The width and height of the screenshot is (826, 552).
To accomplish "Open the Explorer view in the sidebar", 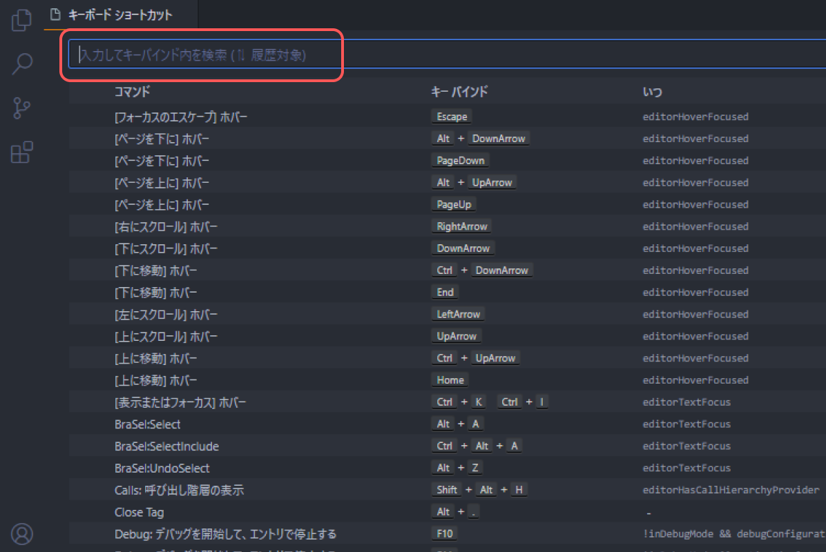I will pos(21,20).
